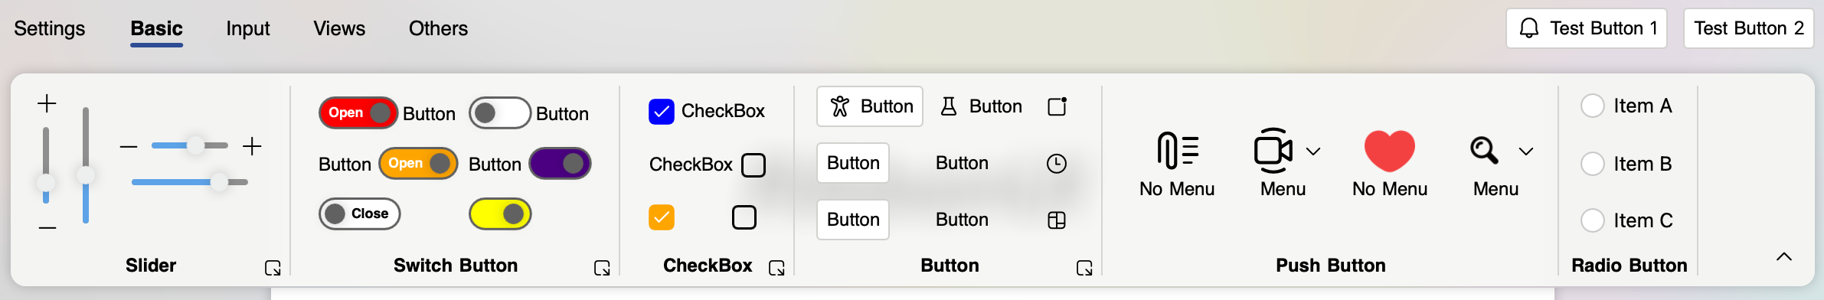Click the square icon with dot badge

[1057, 106]
